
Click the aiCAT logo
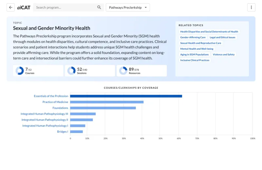tap(24, 8)
